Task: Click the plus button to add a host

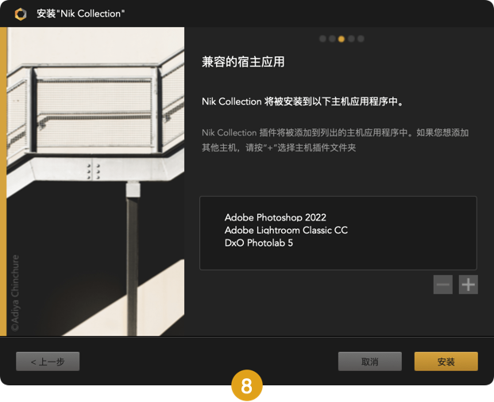Action: pos(468,285)
